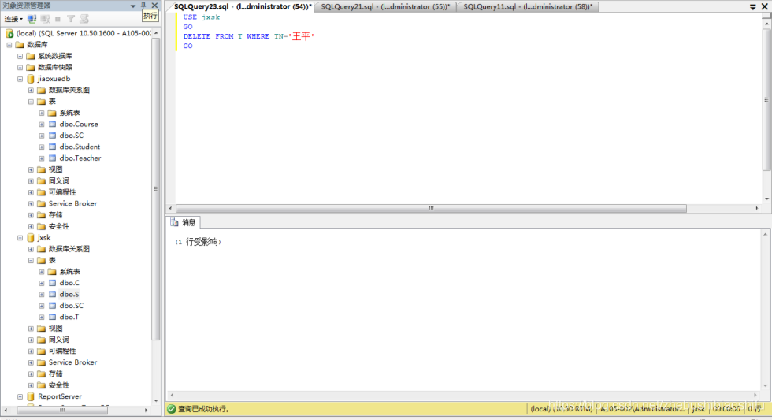The width and height of the screenshot is (772, 420).
Task: Expand the ReportServer database node
Action: coord(20,396)
